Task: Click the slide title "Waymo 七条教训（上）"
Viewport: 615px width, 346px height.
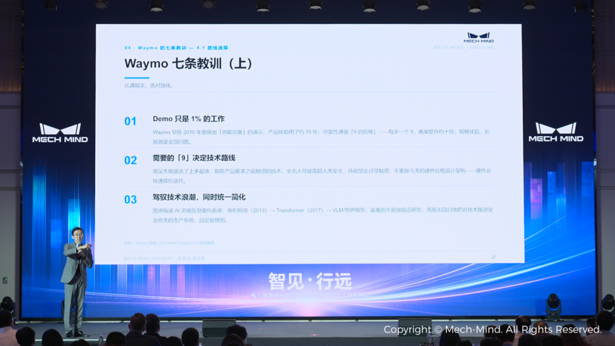Action: click(189, 64)
